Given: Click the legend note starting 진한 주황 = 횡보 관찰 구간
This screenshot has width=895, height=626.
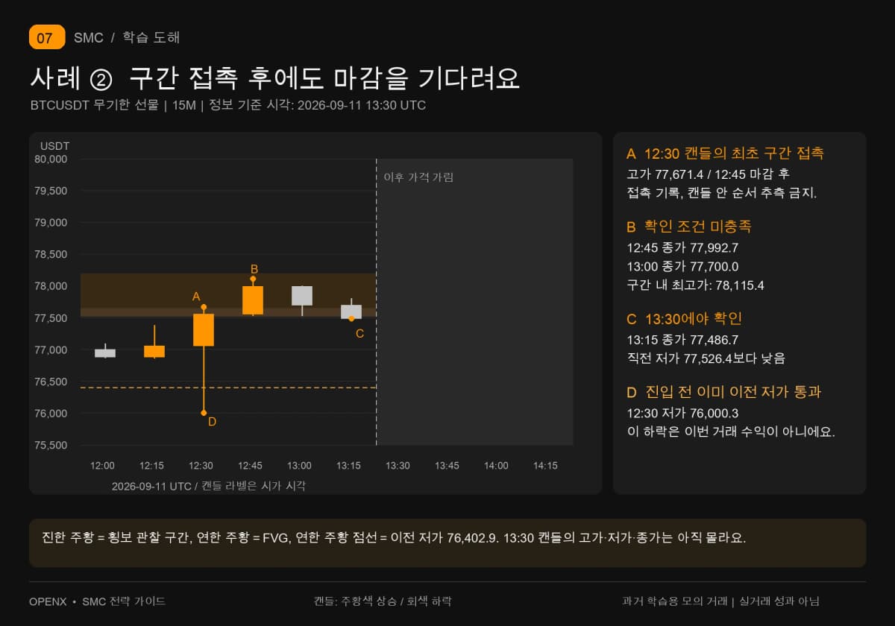Looking at the screenshot, I should (394, 537).
